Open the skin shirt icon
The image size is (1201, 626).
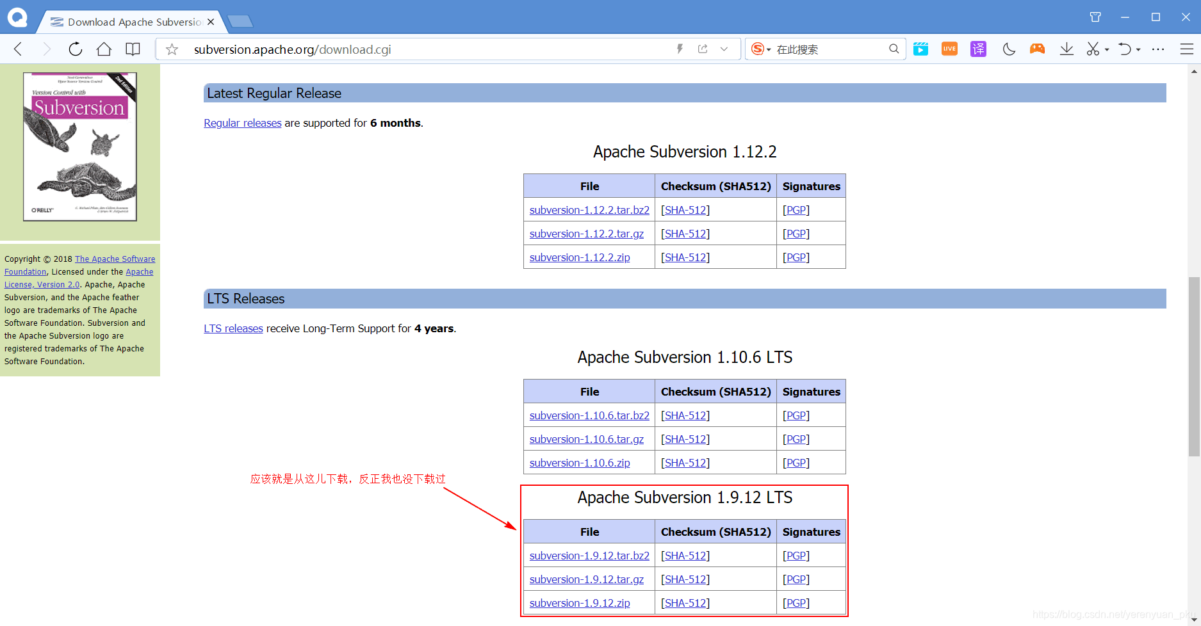point(1095,17)
